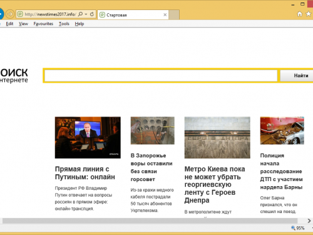The width and height of the screenshot is (313, 235).
Task: Close the Стартовая tab
Action: pos(165,15)
